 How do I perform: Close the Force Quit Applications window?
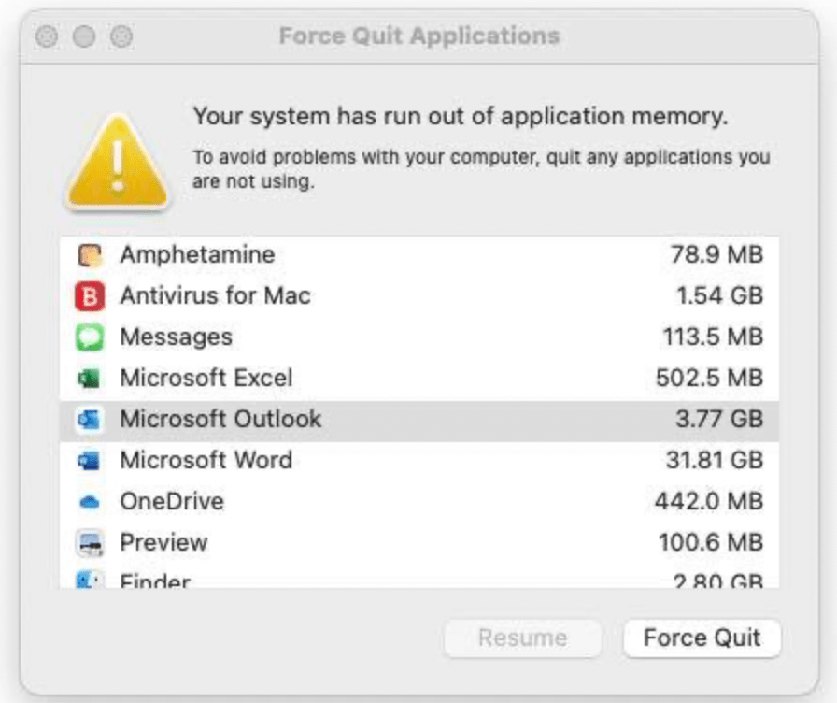(47, 36)
